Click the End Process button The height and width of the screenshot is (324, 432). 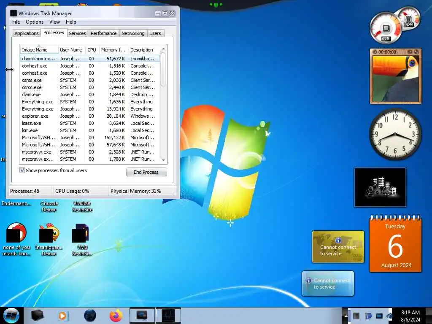146,172
